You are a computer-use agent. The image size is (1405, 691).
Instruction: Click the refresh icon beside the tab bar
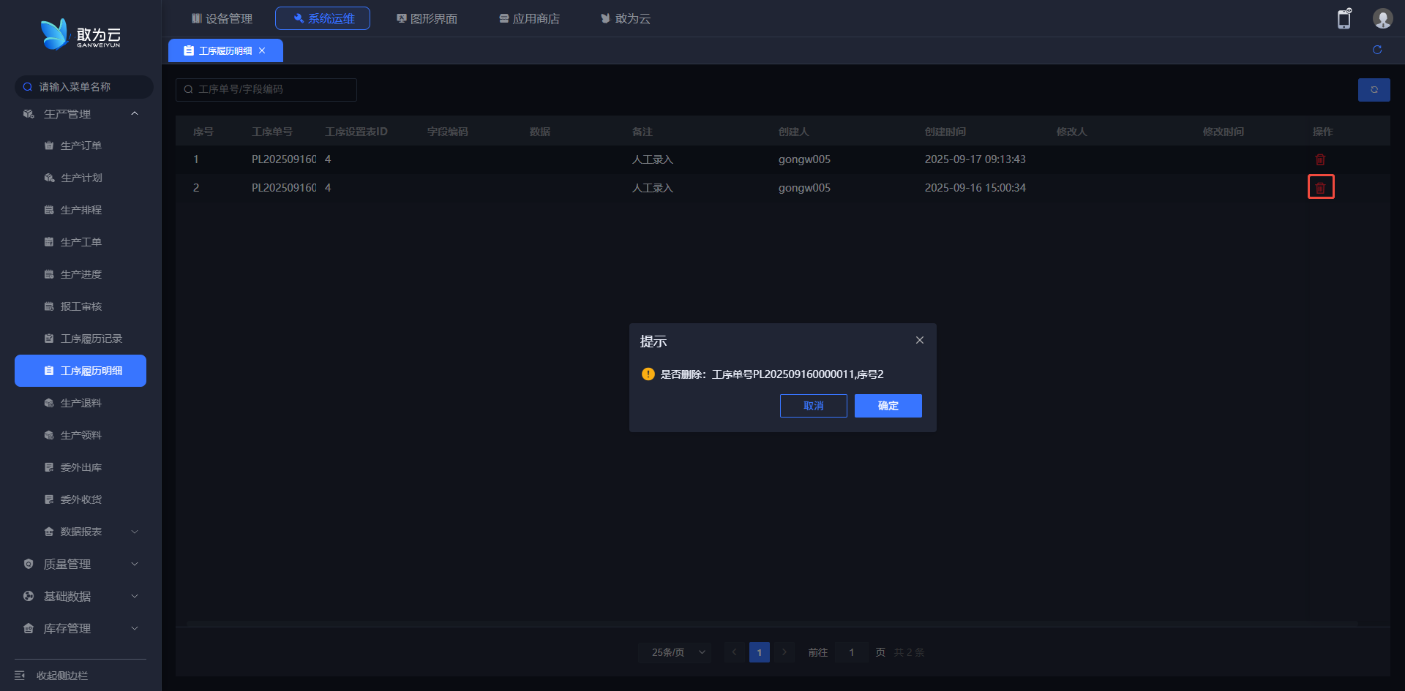(1376, 50)
